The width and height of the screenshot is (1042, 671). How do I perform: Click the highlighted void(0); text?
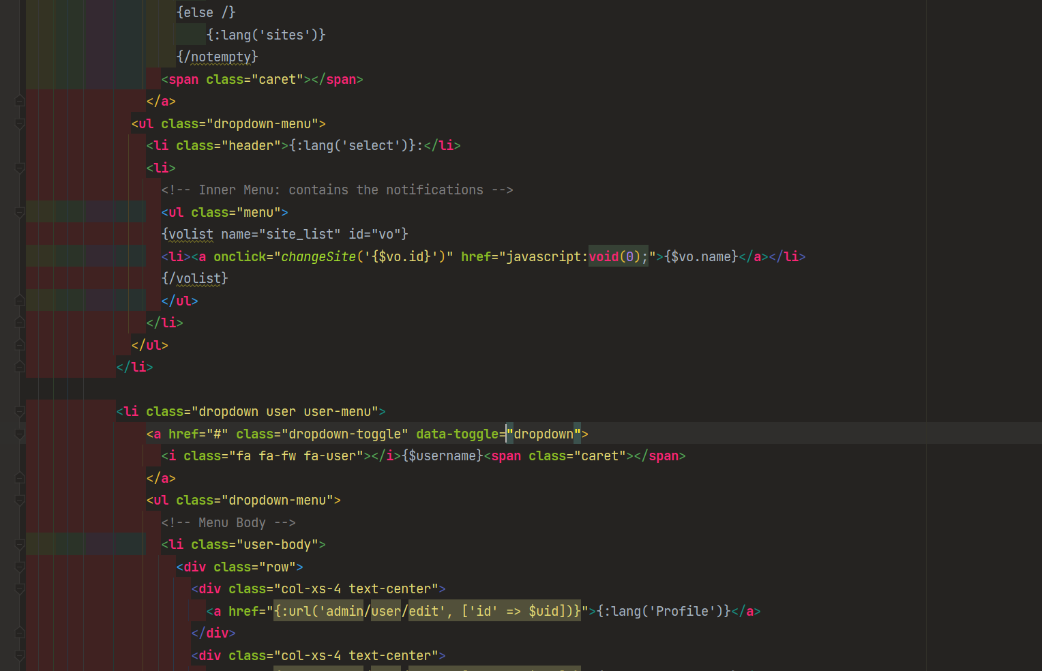click(619, 256)
